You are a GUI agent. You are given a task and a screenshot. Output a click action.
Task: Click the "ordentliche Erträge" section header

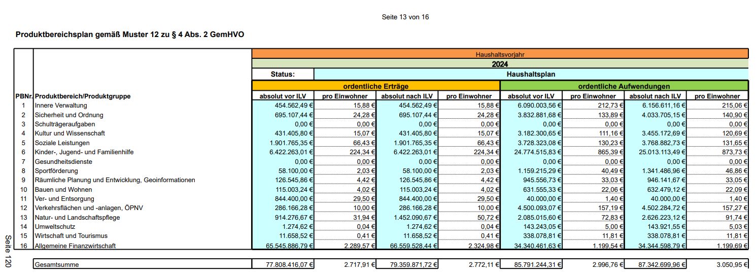tap(375, 86)
